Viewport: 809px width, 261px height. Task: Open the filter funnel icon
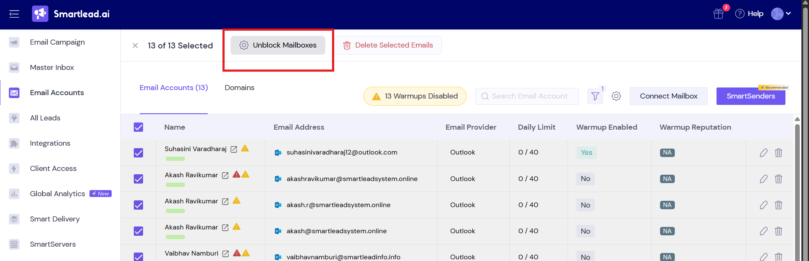point(595,96)
